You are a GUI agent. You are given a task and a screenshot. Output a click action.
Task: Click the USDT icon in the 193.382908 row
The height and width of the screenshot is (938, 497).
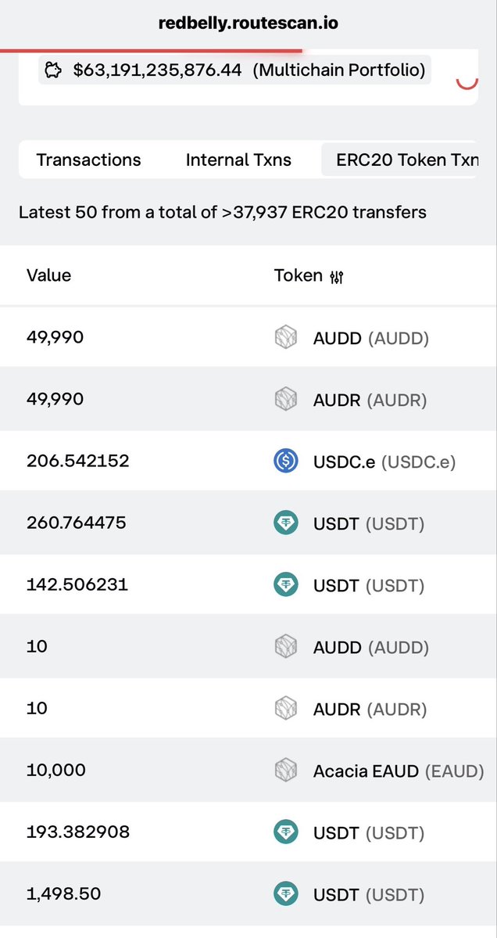click(285, 832)
